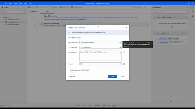This screenshot has width=195, height=109.
Task: Select Close SQL connection action in tree
Action: pos(13,25)
